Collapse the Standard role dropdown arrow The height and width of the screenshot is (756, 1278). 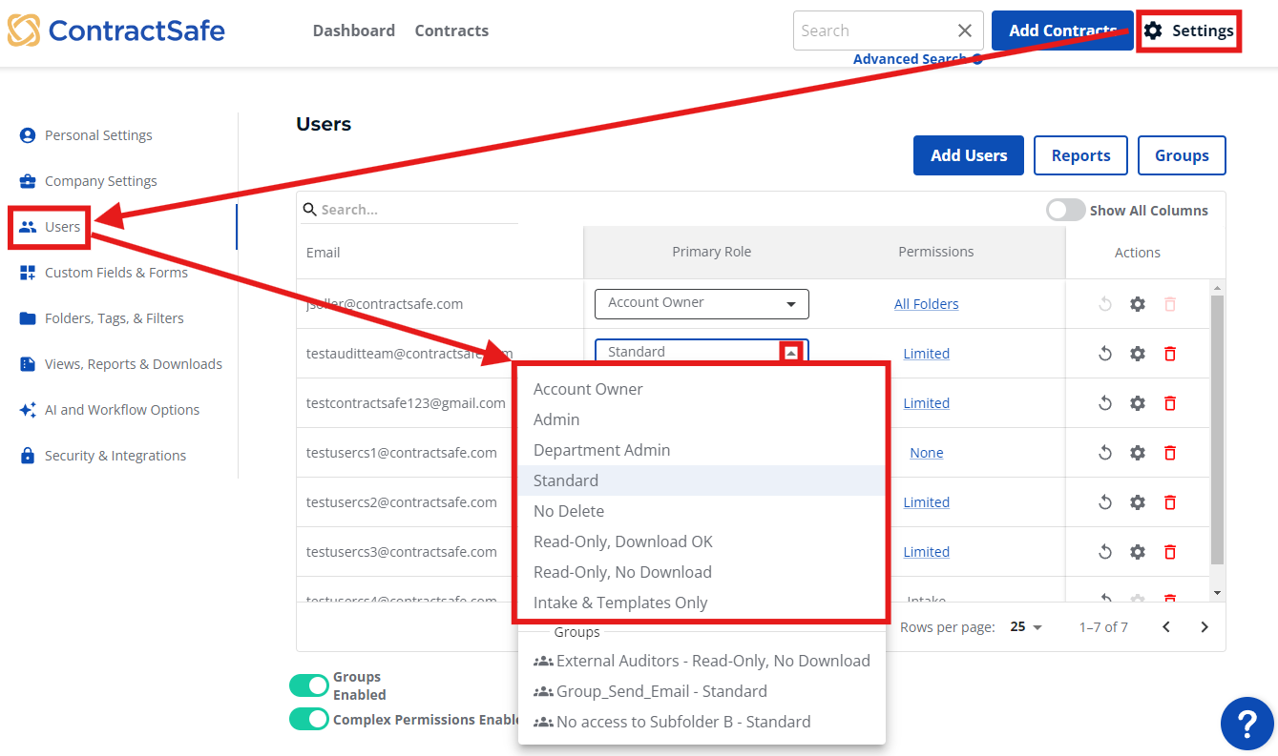(x=790, y=351)
